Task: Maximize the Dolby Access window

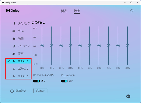Action: coord(131,2)
